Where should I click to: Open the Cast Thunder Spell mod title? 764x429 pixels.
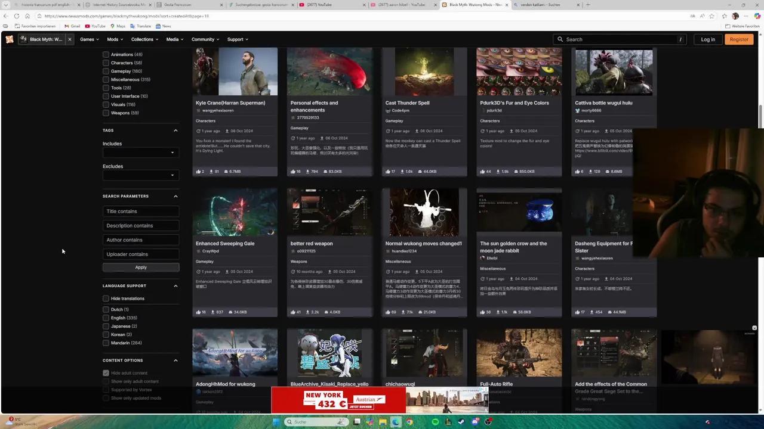(x=407, y=103)
